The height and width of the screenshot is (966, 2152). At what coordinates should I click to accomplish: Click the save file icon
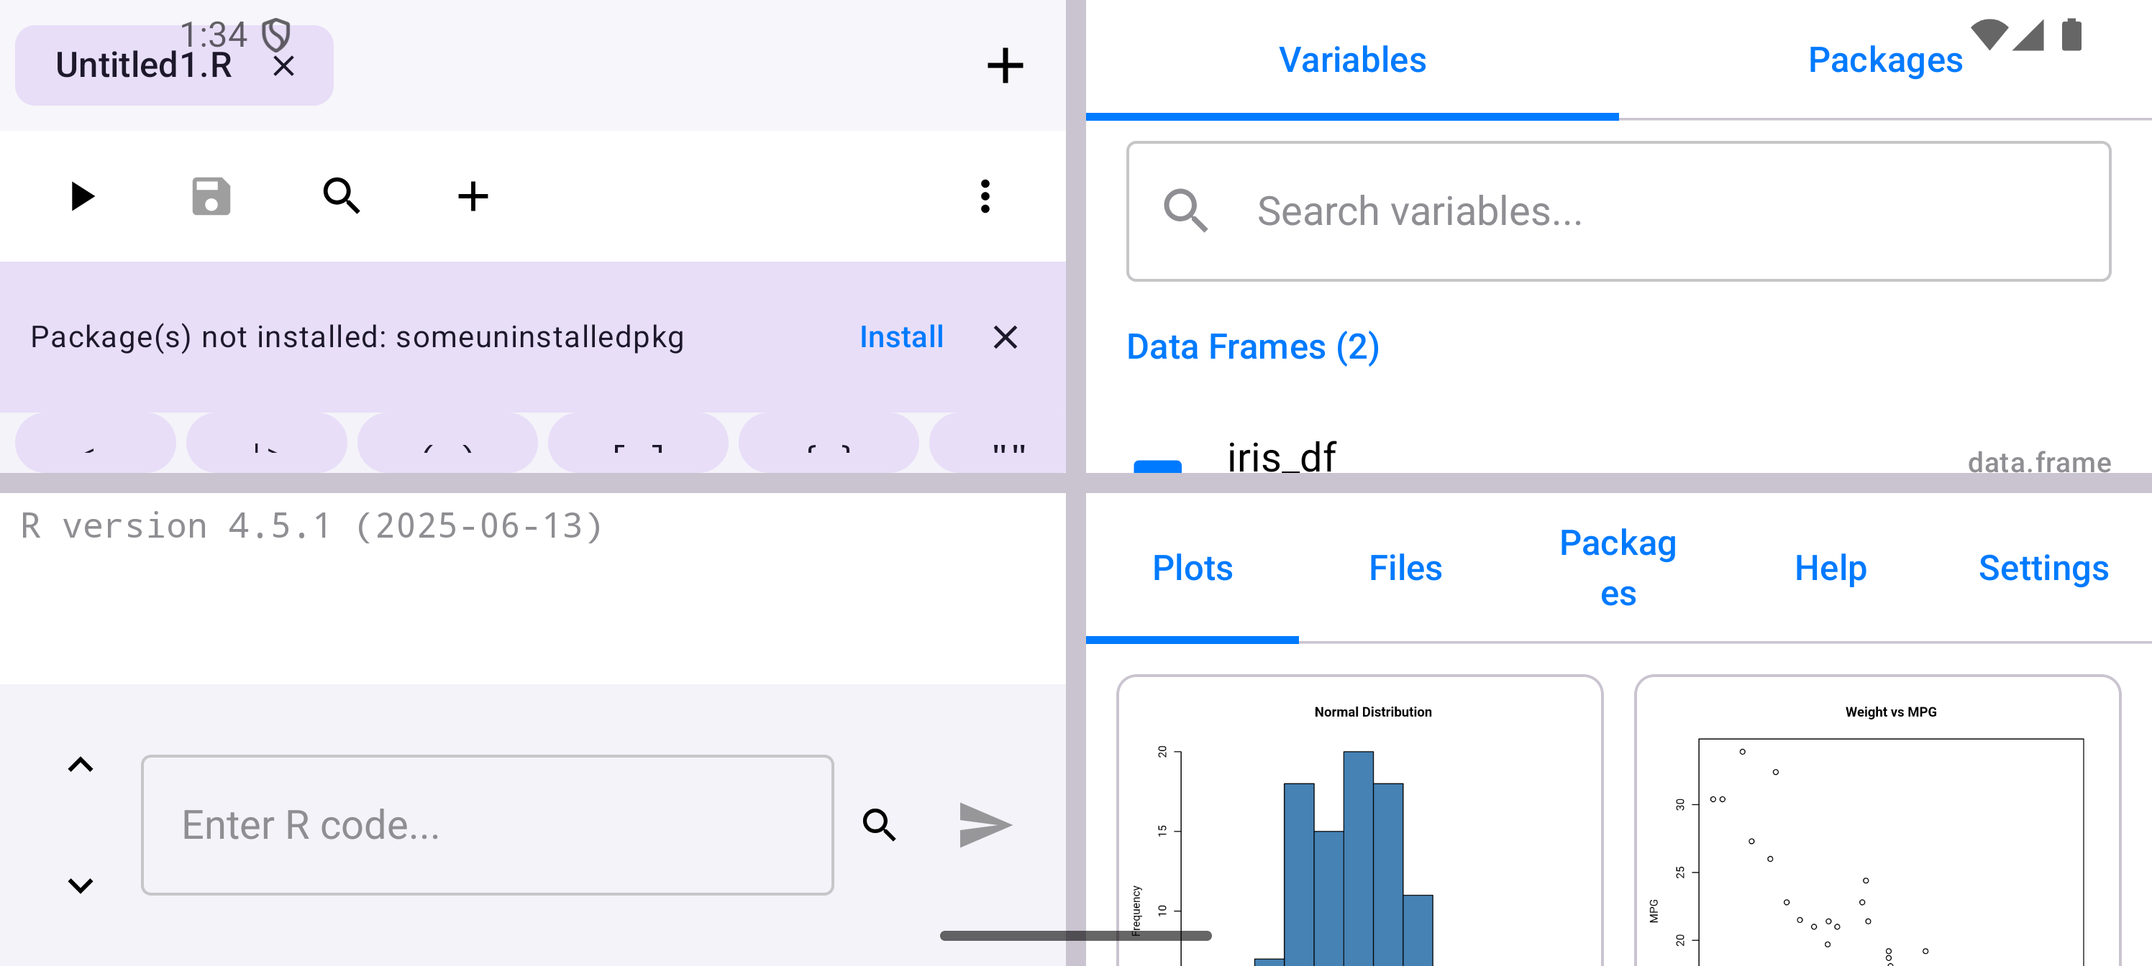211,197
